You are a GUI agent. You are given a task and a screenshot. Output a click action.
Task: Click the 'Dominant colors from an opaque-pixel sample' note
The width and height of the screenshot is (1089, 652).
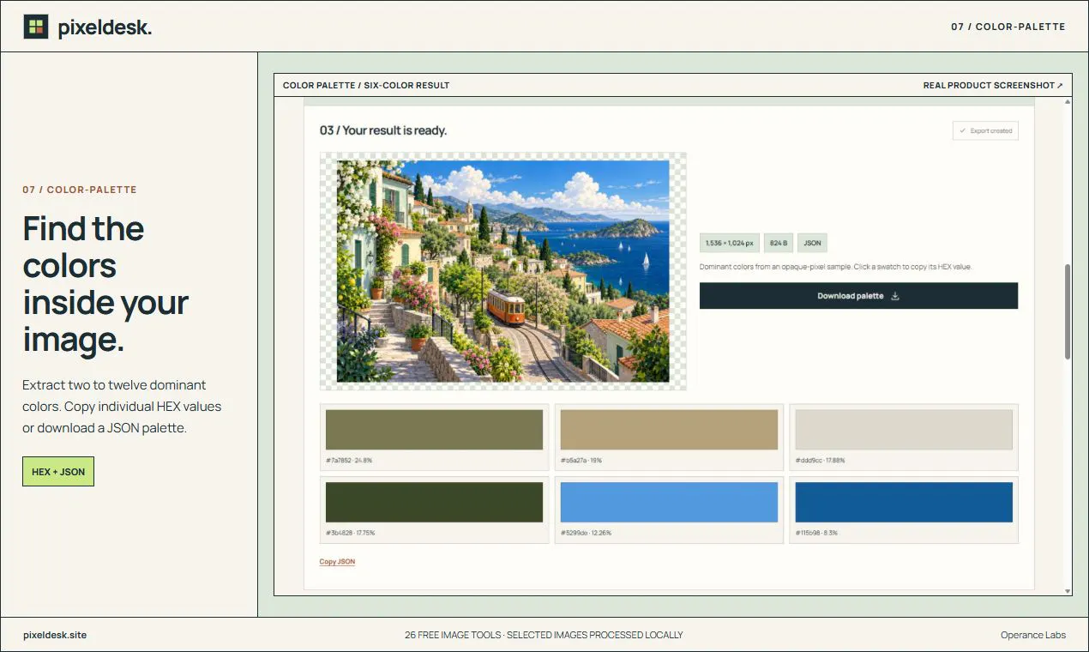pos(836,267)
